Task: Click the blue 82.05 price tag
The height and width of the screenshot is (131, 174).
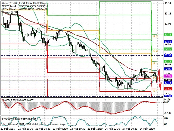Action: pos(168,69)
